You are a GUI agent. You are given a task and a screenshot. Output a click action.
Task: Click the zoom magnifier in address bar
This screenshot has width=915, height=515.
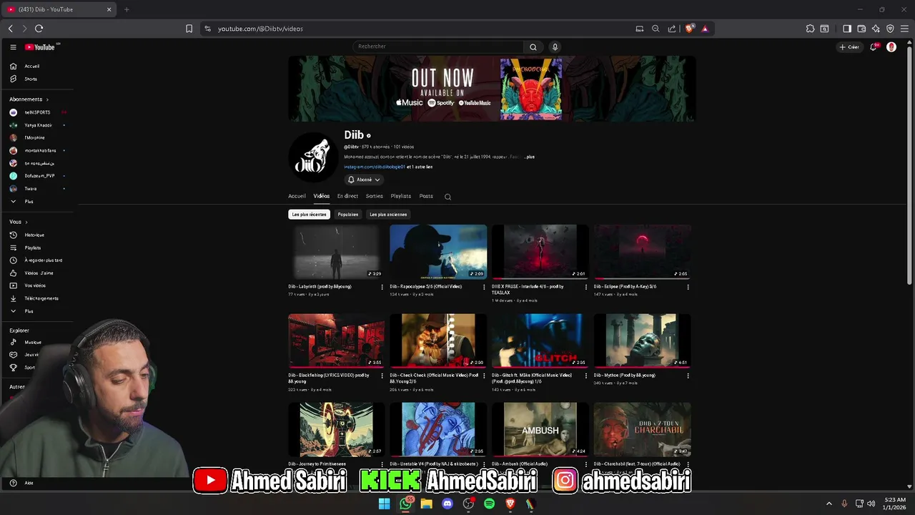pyautogui.click(x=656, y=29)
